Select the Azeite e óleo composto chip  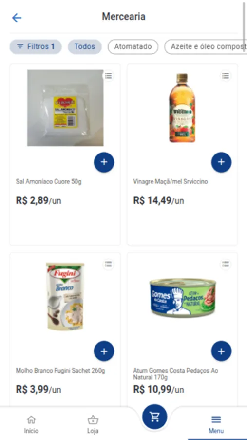tap(206, 46)
